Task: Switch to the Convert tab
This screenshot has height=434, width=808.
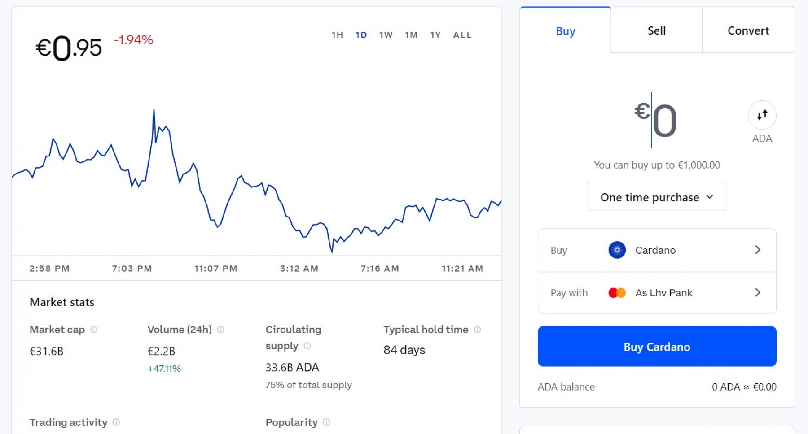Action: click(748, 30)
